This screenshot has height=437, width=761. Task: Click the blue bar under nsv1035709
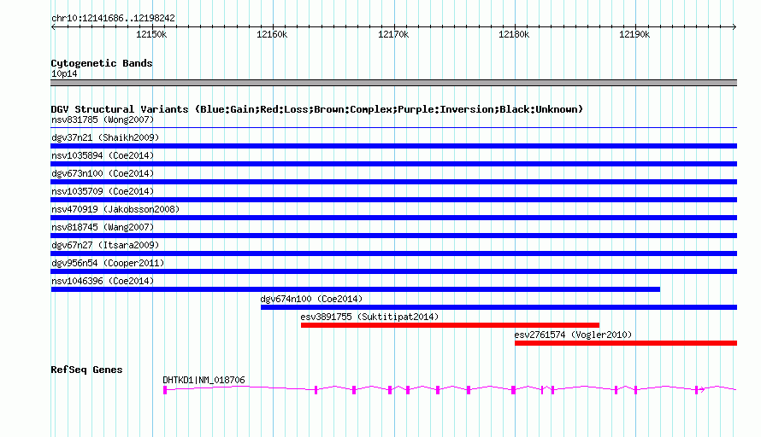click(393, 200)
